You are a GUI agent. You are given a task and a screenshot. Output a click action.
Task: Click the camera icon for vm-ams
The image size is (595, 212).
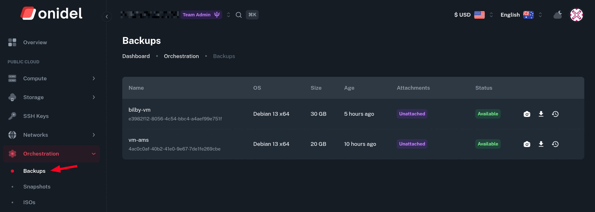(x=527, y=144)
